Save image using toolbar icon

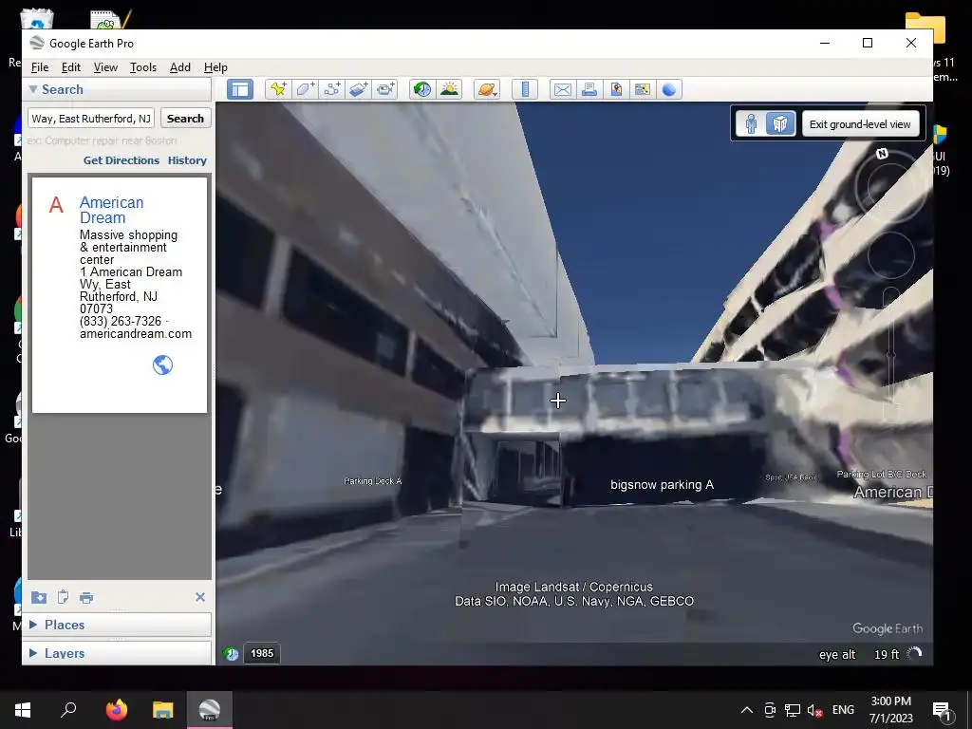pyautogui.click(x=615, y=89)
